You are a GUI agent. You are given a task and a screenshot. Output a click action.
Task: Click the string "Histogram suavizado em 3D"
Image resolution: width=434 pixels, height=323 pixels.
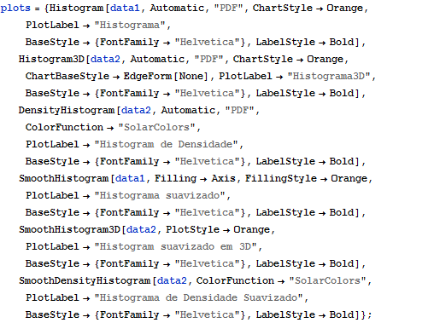(x=176, y=246)
